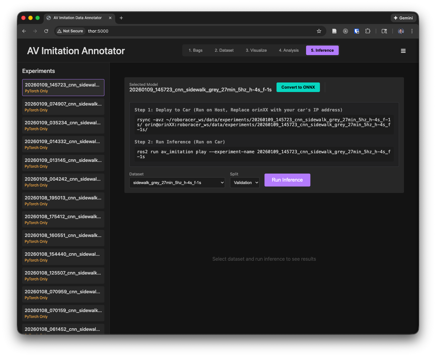Click the browser reload icon

tap(46, 31)
